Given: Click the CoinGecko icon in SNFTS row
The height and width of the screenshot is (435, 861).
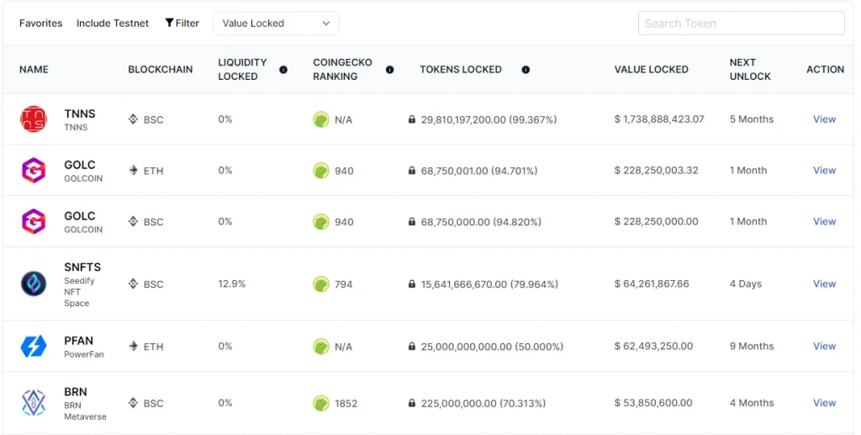Looking at the screenshot, I should 320,284.
